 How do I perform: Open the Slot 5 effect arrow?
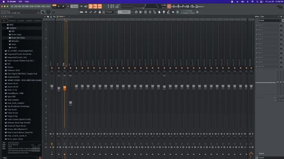(x=256, y=44)
